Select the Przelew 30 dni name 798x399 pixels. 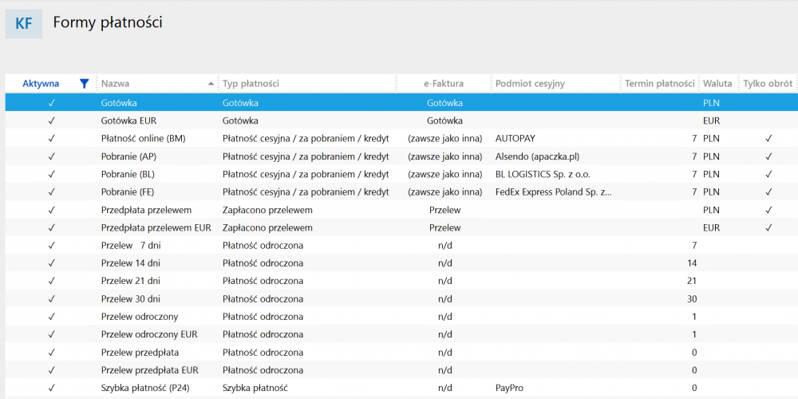coord(132,298)
